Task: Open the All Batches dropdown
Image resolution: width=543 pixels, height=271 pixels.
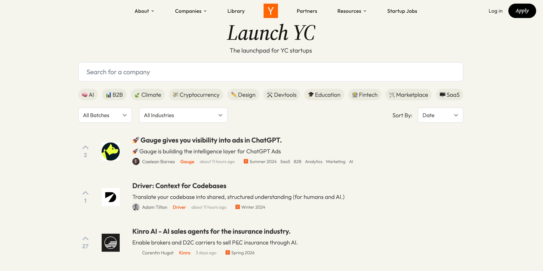Action: pos(105,115)
